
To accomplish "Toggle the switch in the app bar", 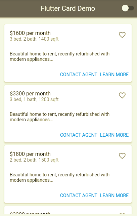I will pos(128,8).
